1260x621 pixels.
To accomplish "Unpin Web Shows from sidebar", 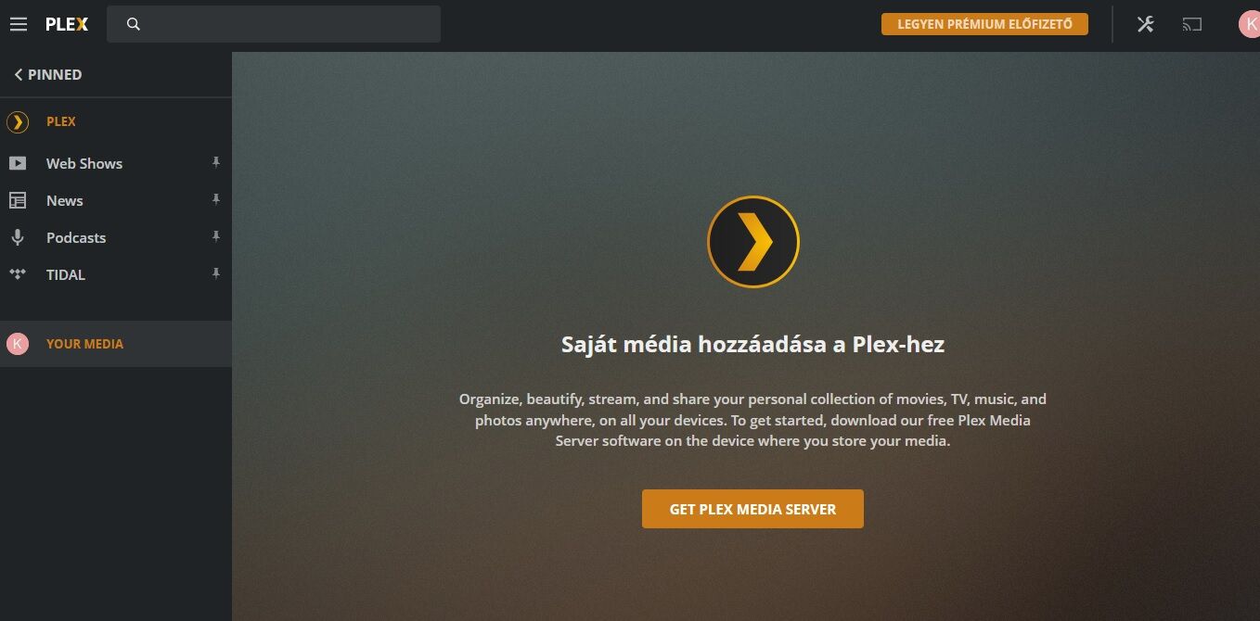I will click(215, 162).
